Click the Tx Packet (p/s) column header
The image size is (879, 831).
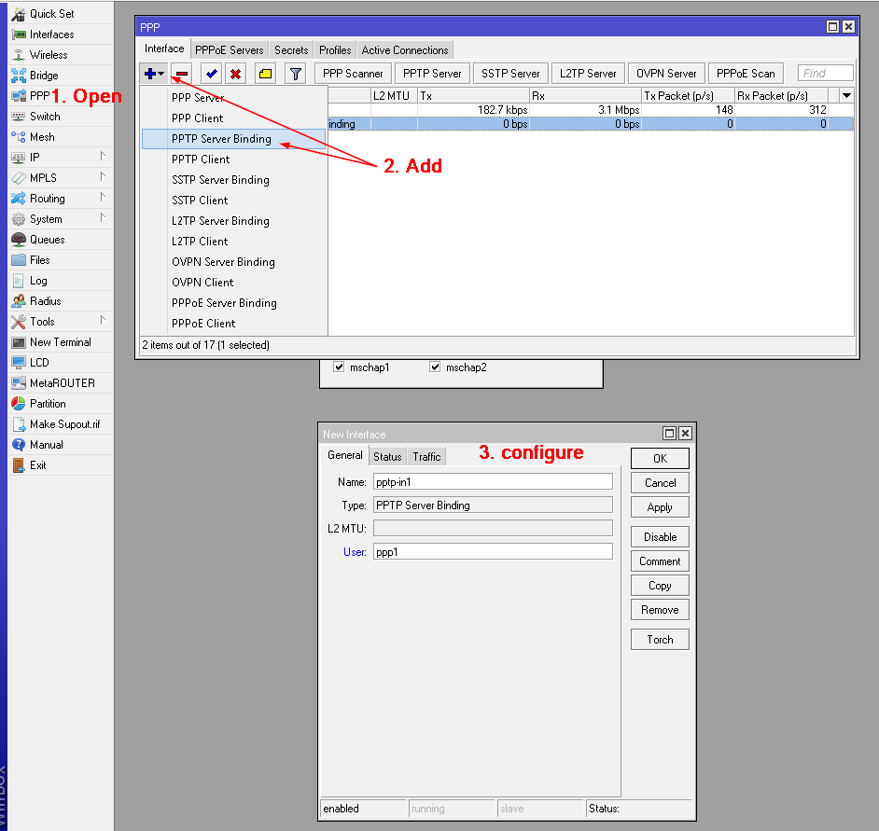(688, 96)
